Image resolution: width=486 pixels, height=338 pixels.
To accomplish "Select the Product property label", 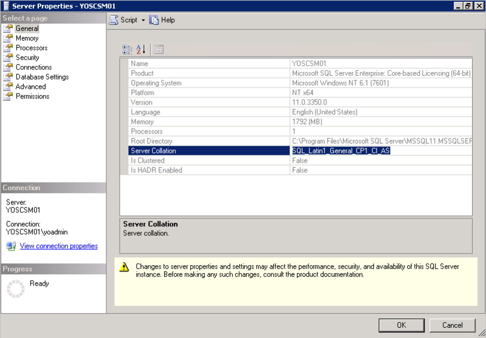I will pyautogui.click(x=142, y=73).
